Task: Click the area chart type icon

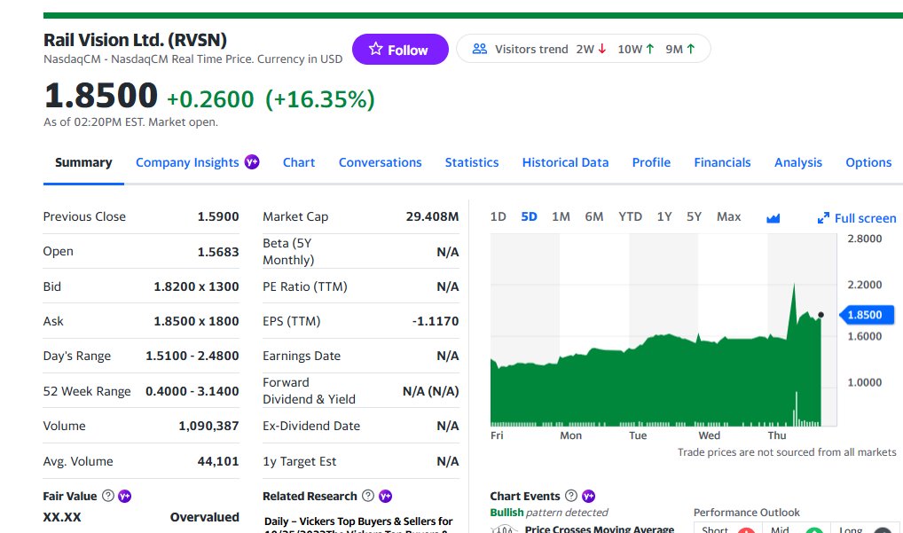Action: (773, 218)
